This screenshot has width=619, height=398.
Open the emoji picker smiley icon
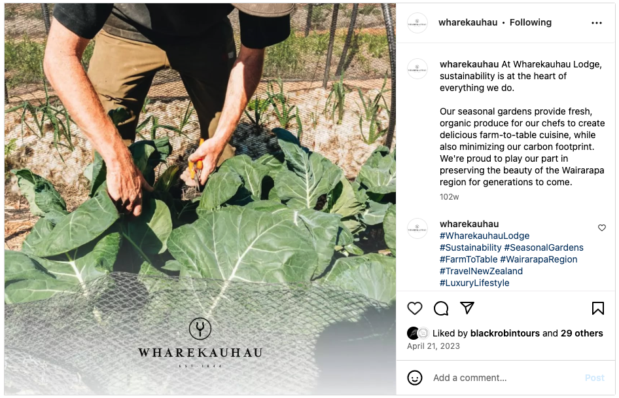tap(414, 378)
